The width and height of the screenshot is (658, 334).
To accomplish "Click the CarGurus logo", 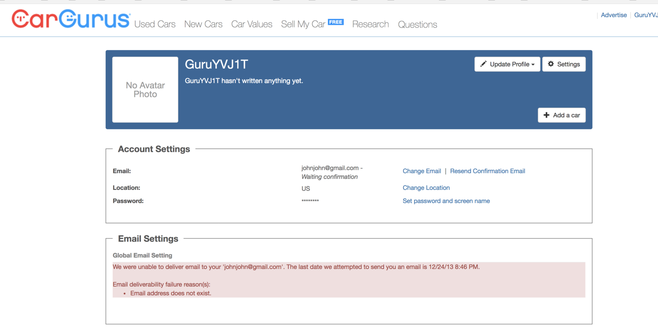I will [x=71, y=19].
